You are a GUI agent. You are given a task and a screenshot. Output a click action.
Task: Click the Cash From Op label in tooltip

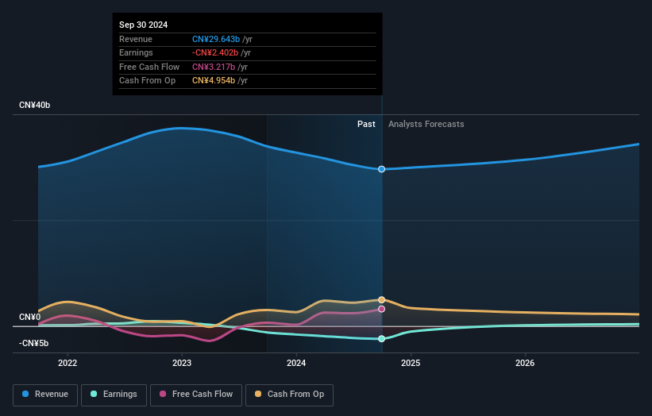click(147, 81)
